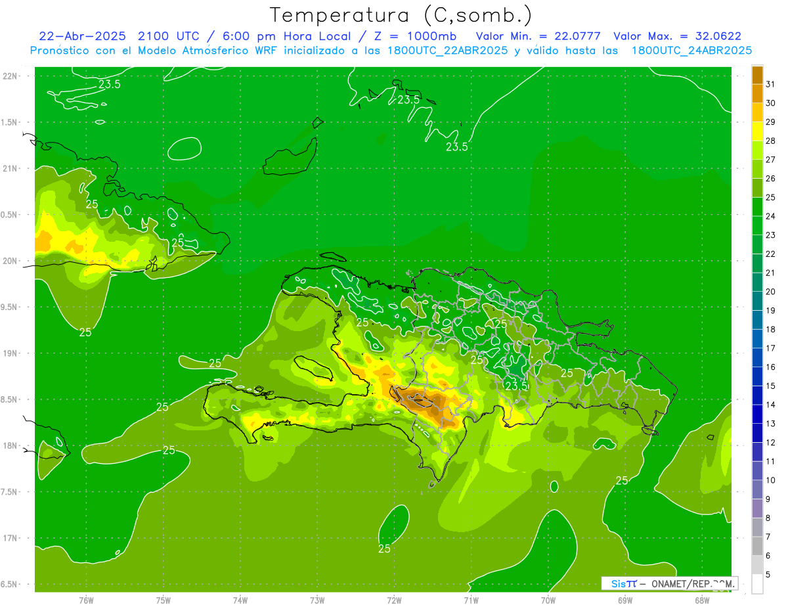Click the 20N latitude axis label
The image size is (788, 609).
[10, 261]
